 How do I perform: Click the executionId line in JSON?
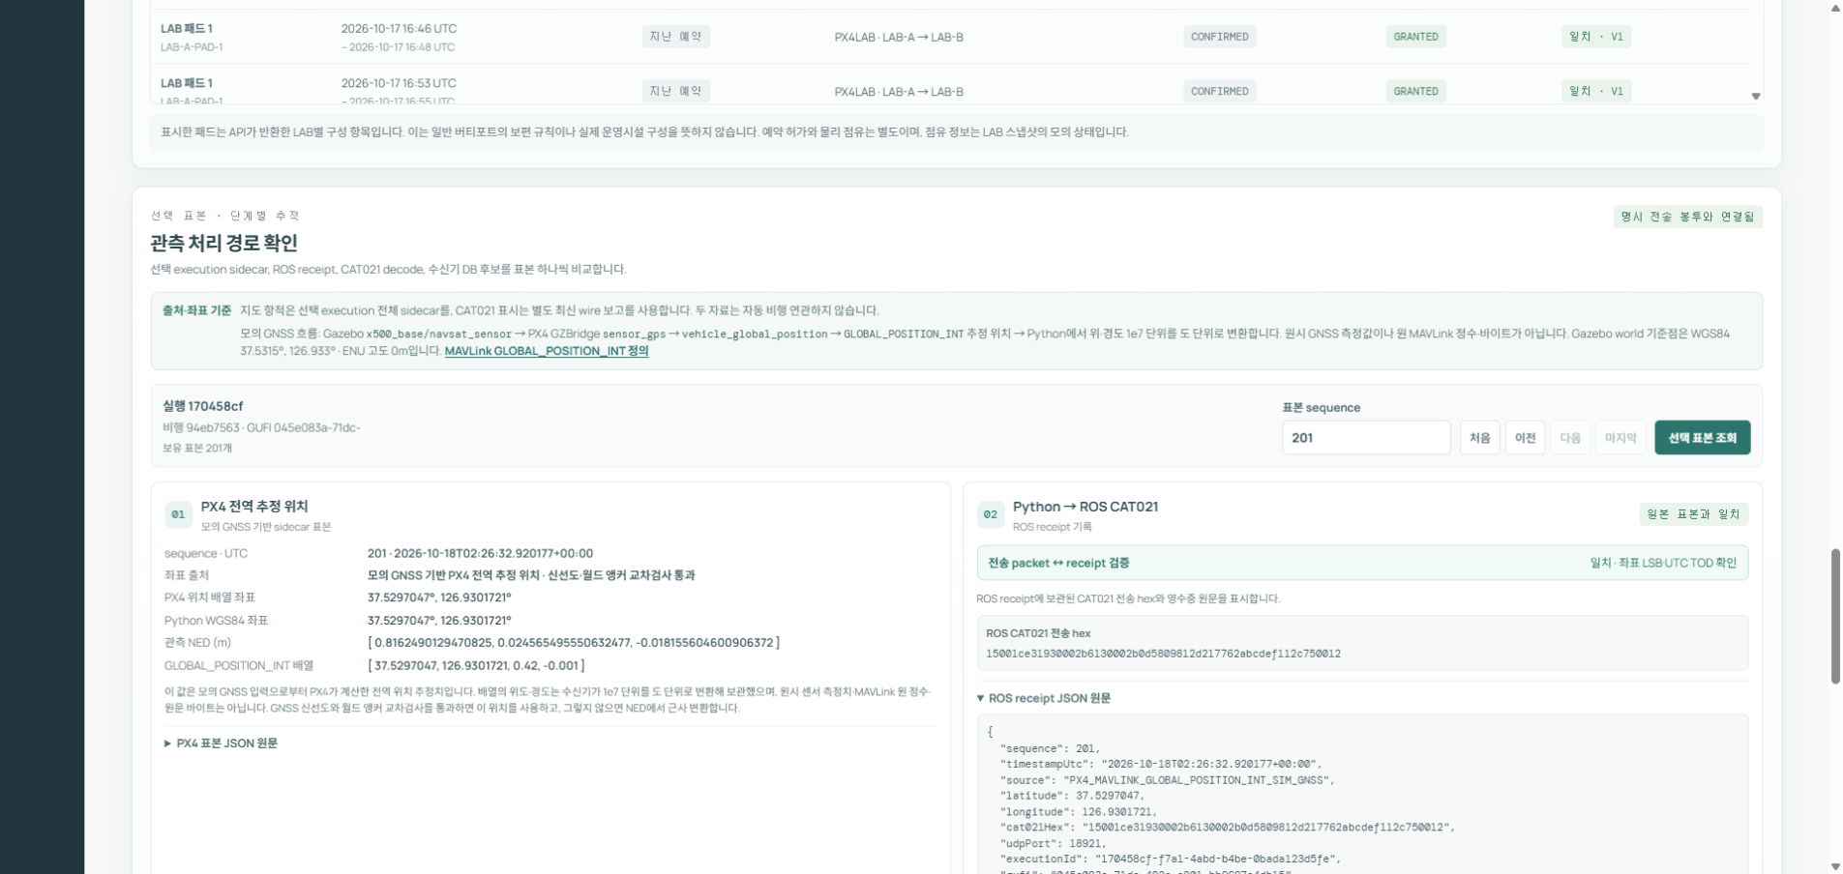1170,859
